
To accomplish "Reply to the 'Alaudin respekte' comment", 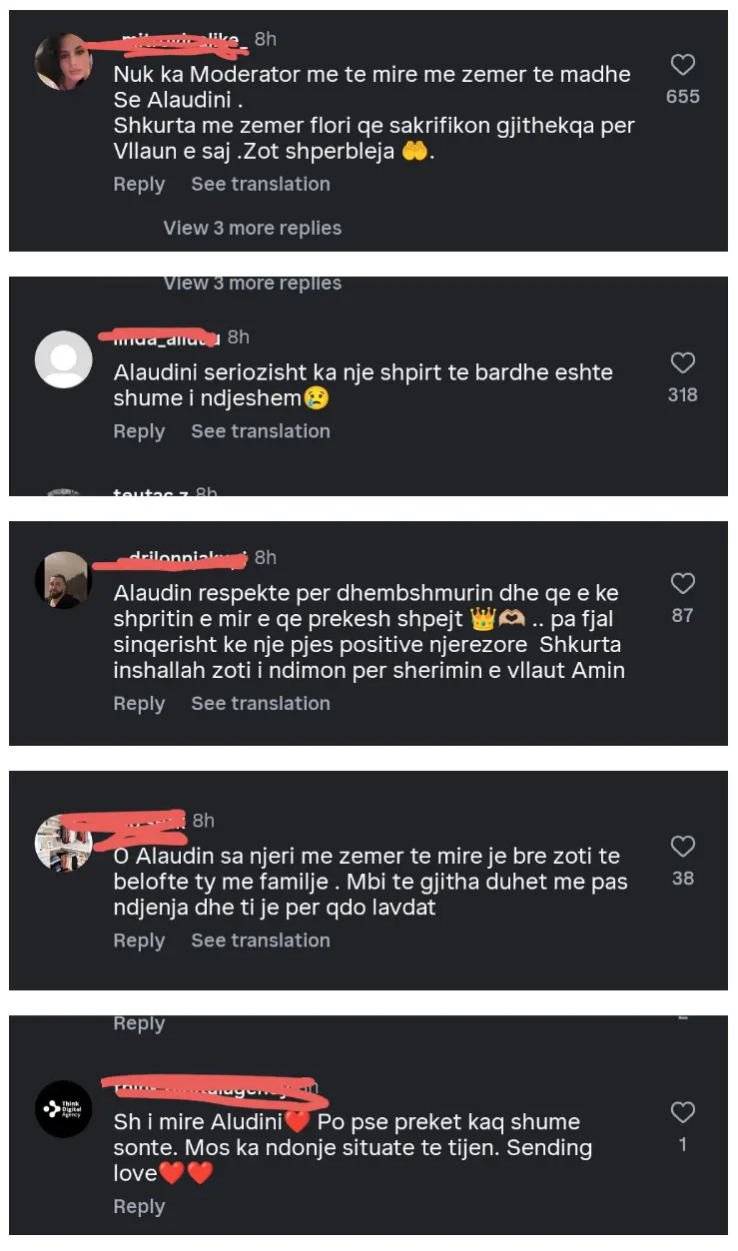I will pos(139,704).
